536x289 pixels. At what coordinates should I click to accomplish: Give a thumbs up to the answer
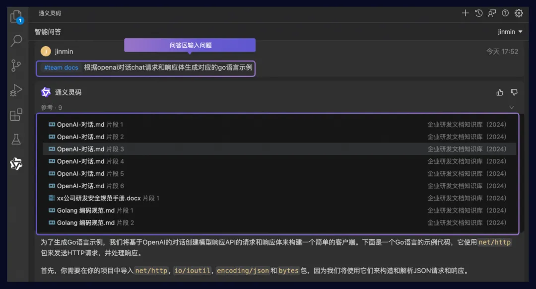point(500,92)
